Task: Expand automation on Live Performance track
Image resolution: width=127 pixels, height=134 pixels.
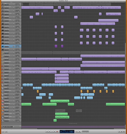Action: pyautogui.click(x=21, y=21)
